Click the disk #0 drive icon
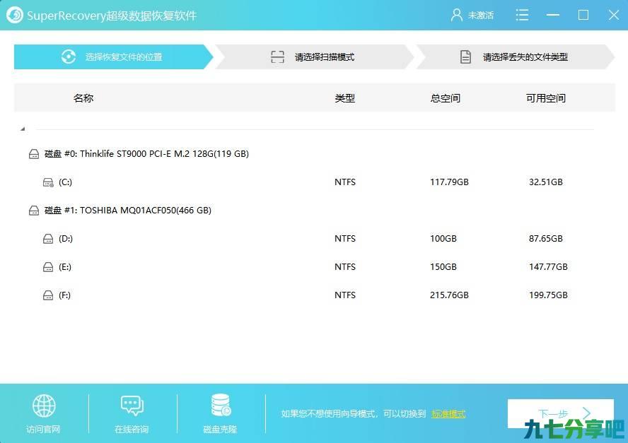This screenshot has height=443, width=628. (34, 154)
